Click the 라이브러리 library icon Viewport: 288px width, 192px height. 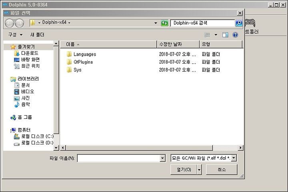(13, 79)
